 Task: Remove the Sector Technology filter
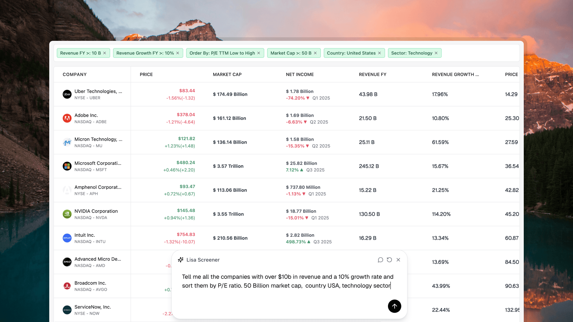(x=436, y=53)
